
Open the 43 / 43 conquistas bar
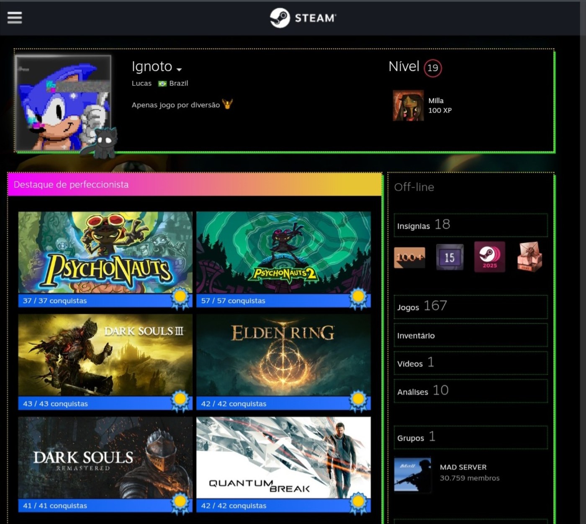pyautogui.click(x=105, y=403)
